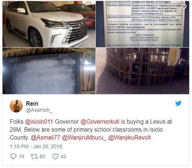Click the 42 likes count
Viewport: 192px width, 168px height.
(63, 156)
